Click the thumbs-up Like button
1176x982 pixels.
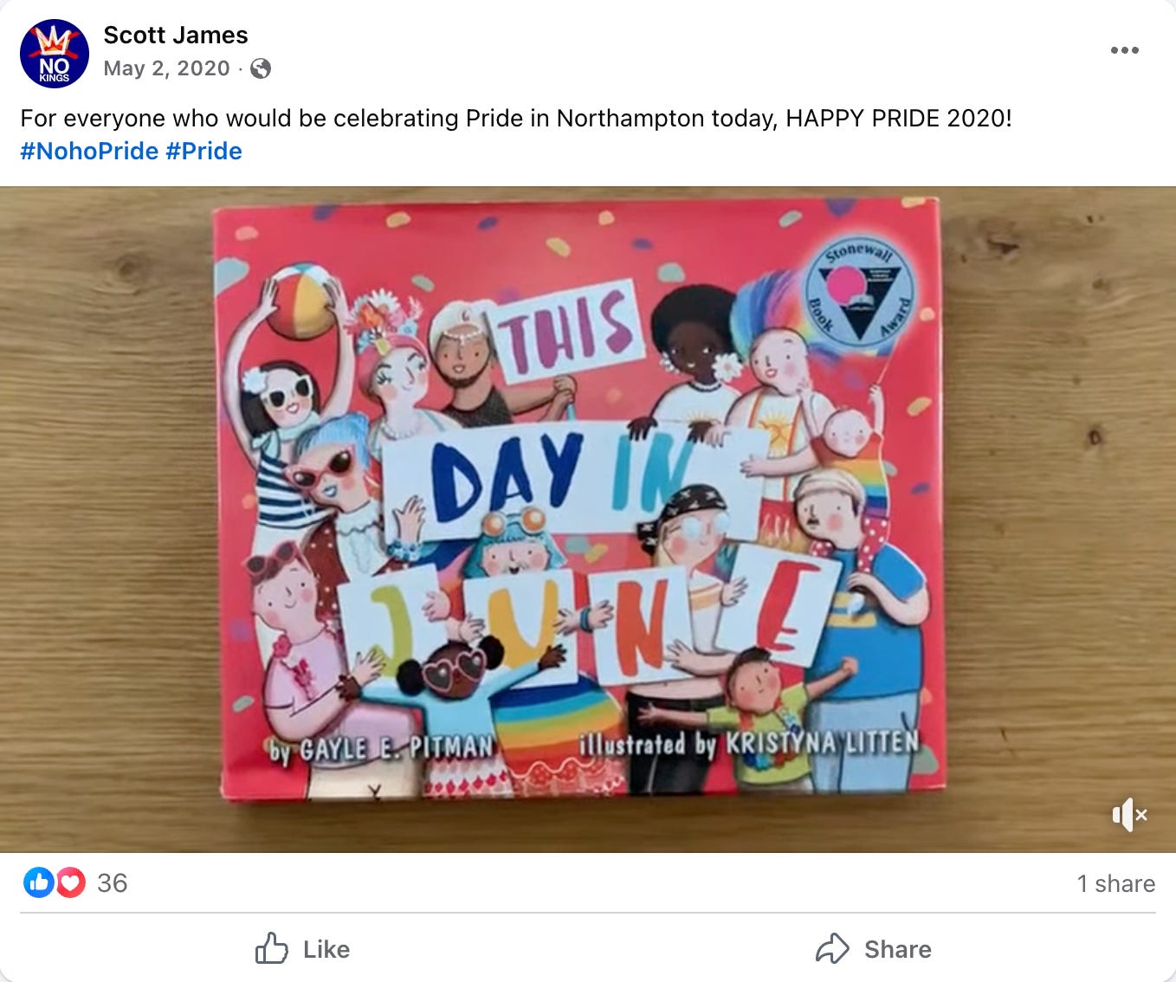coord(302,949)
